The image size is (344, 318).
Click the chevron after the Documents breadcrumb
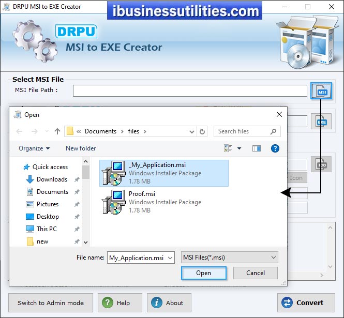[x=122, y=131]
